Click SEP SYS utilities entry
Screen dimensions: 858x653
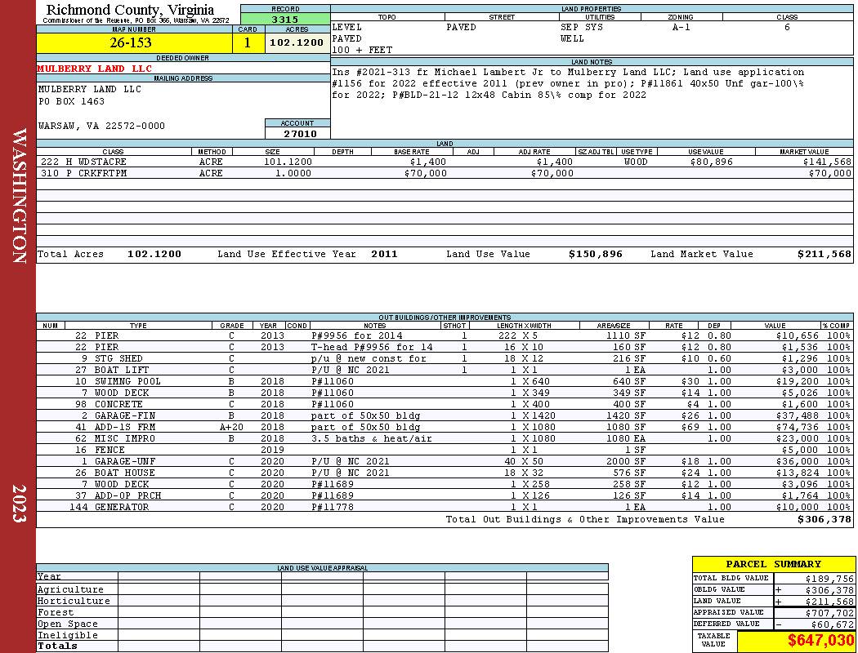pos(582,27)
